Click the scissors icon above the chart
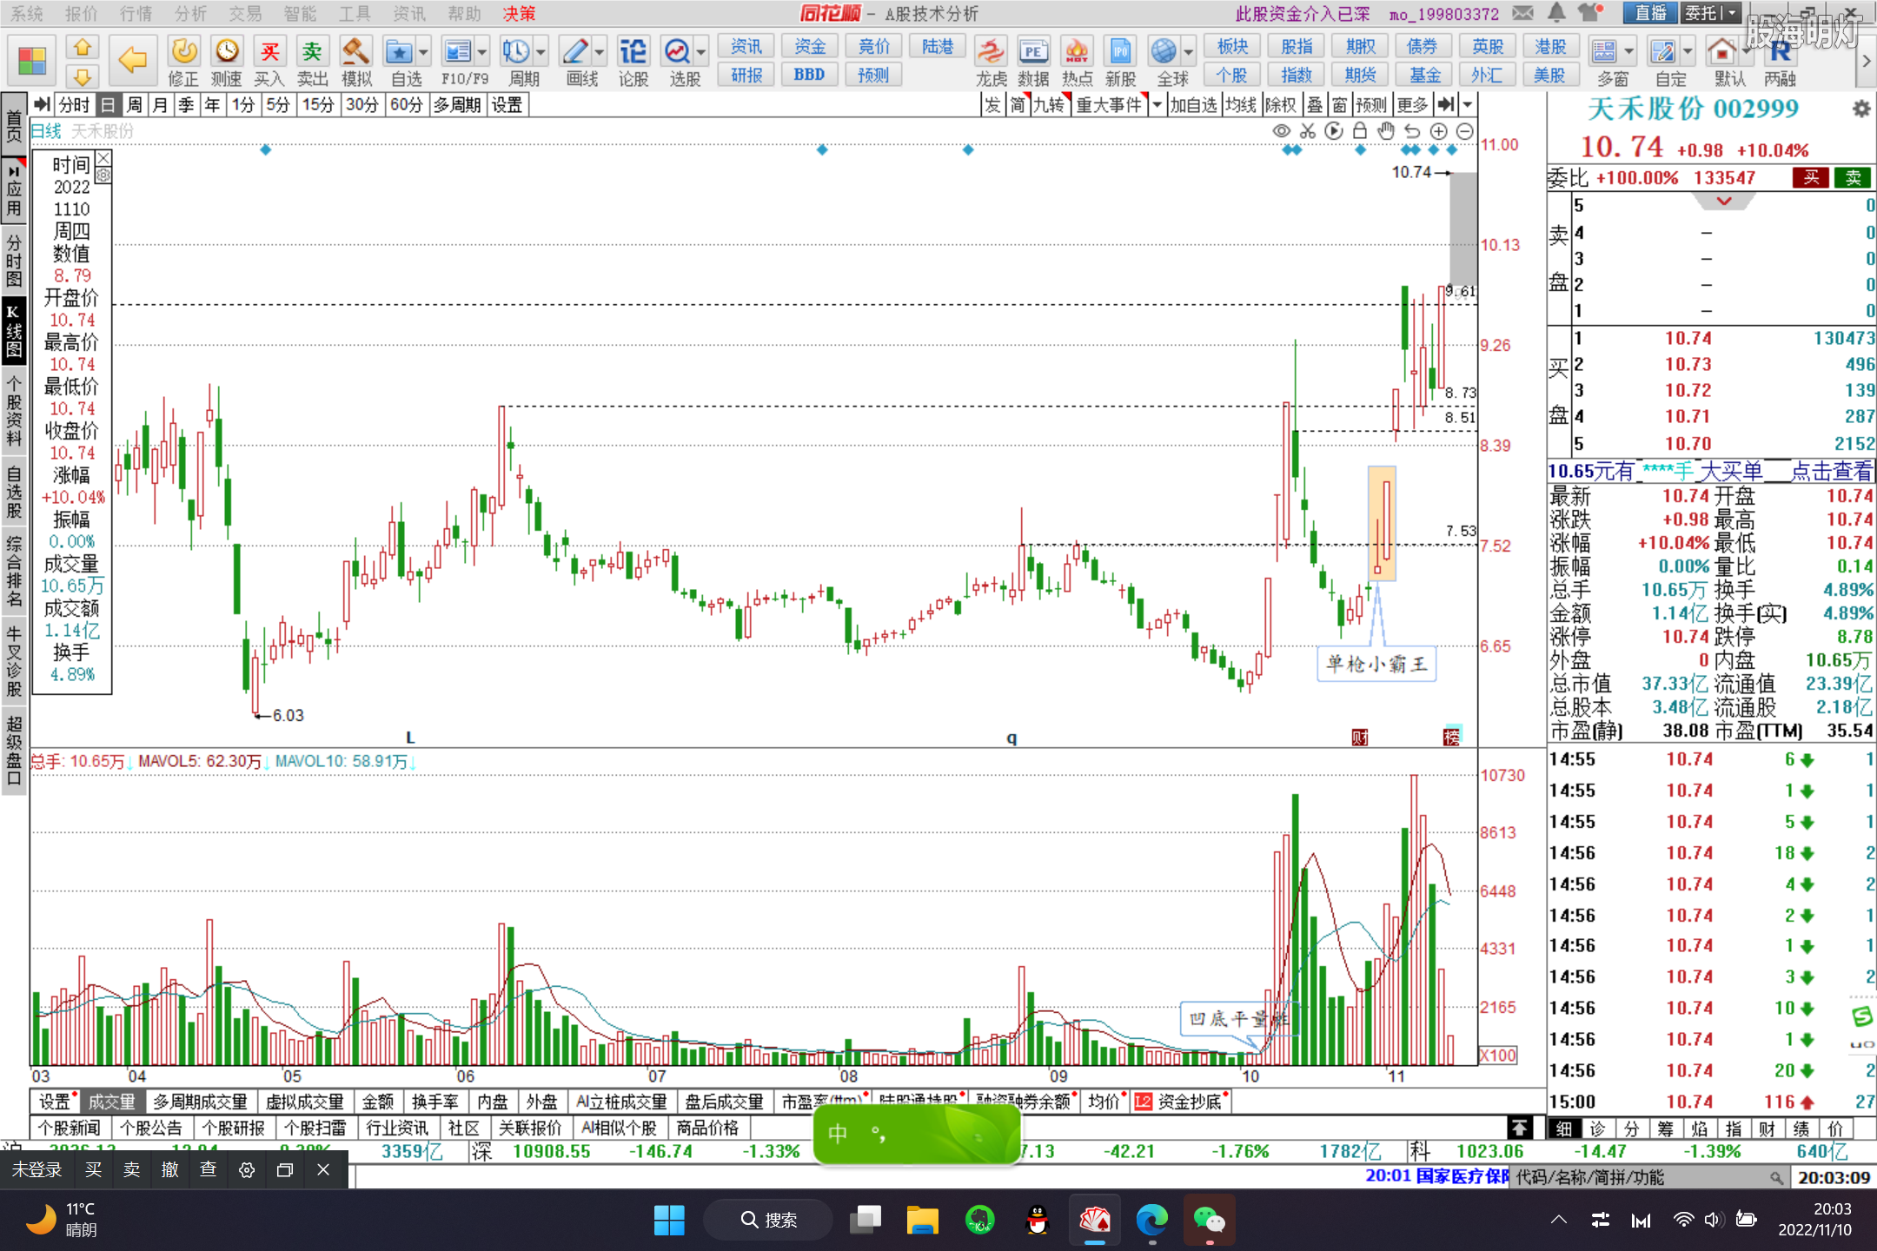This screenshot has height=1251, width=1877. click(1308, 131)
